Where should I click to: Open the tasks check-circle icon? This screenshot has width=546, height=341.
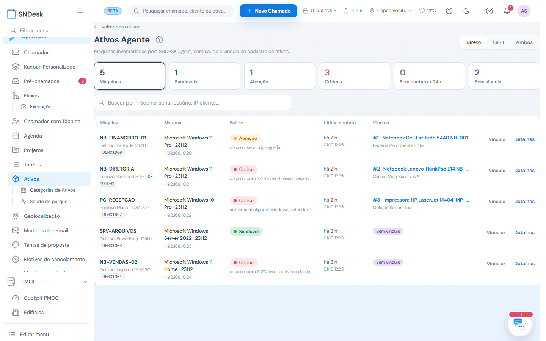tap(490, 11)
